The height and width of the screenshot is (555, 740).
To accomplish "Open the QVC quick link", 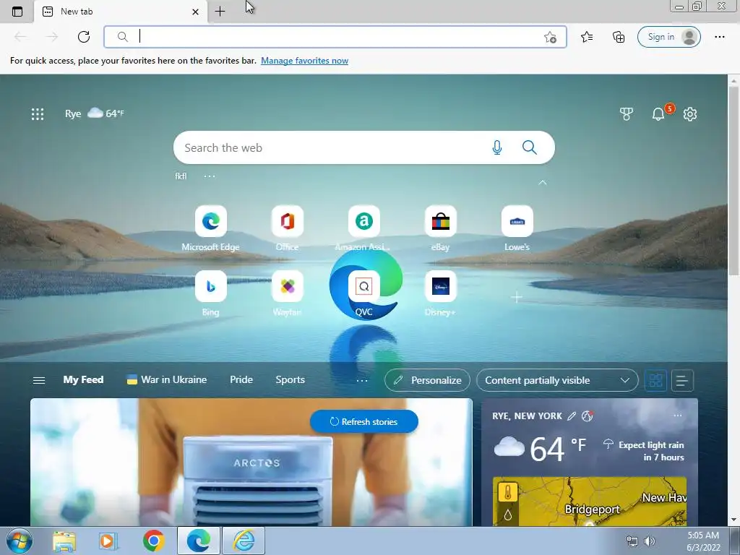I will (364, 293).
